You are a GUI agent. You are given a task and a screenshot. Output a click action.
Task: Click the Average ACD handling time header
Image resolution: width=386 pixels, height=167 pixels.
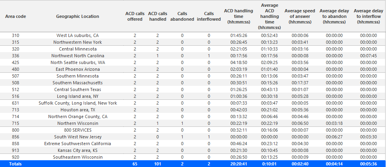(x=269, y=16)
